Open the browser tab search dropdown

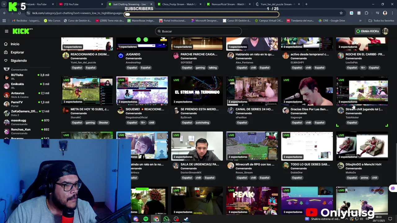pos(4,4)
